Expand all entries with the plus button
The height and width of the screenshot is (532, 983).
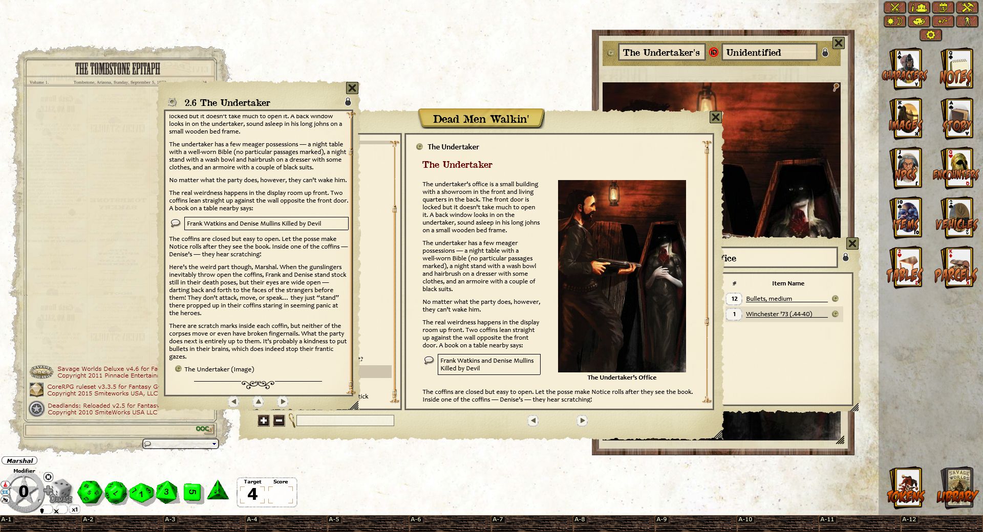pos(263,421)
